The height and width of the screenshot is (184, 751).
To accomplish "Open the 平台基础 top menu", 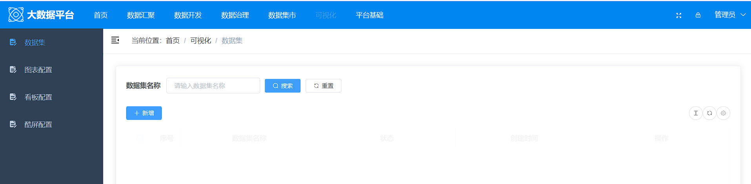I will [370, 15].
